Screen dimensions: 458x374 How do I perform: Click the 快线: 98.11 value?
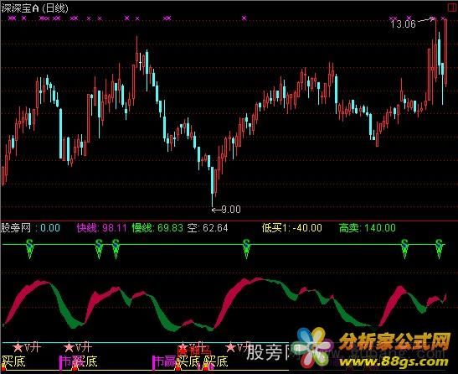101,228
